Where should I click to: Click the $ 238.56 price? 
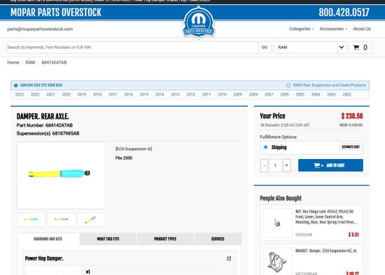[x=352, y=116]
